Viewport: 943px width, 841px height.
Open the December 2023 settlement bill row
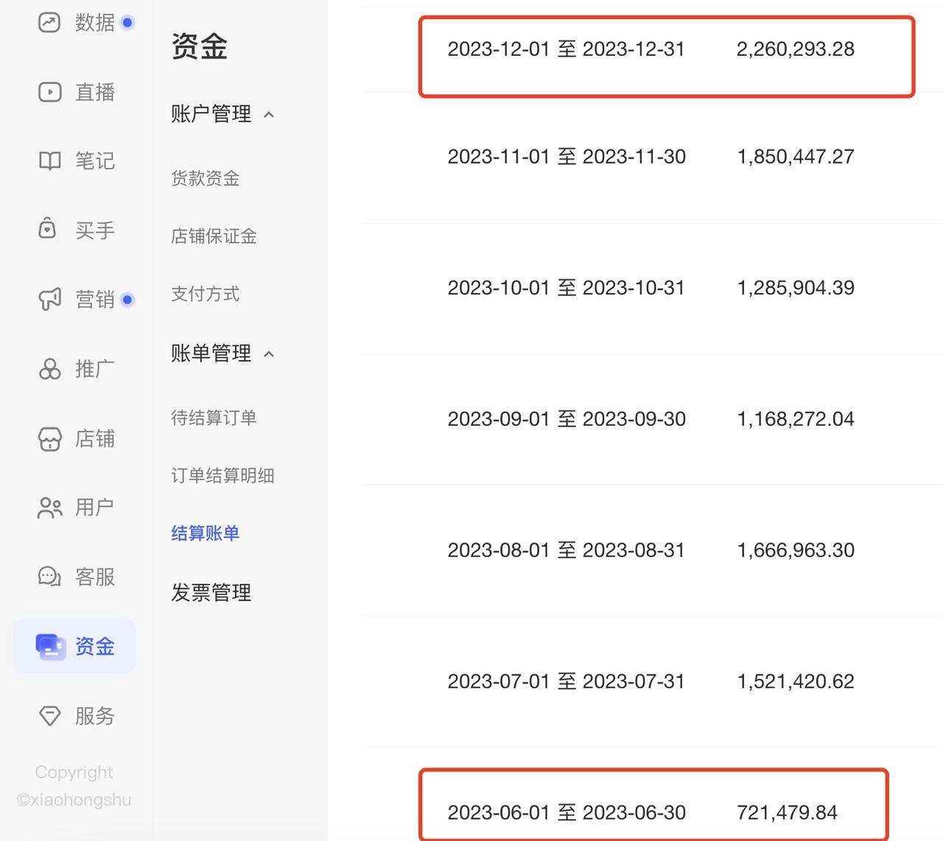[x=663, y=49]
